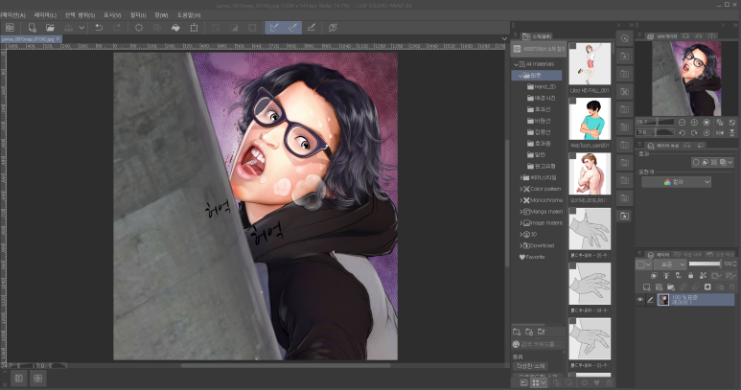
Task: Open 표준 blending mode dropdown
Action: [x=670, y=264]
